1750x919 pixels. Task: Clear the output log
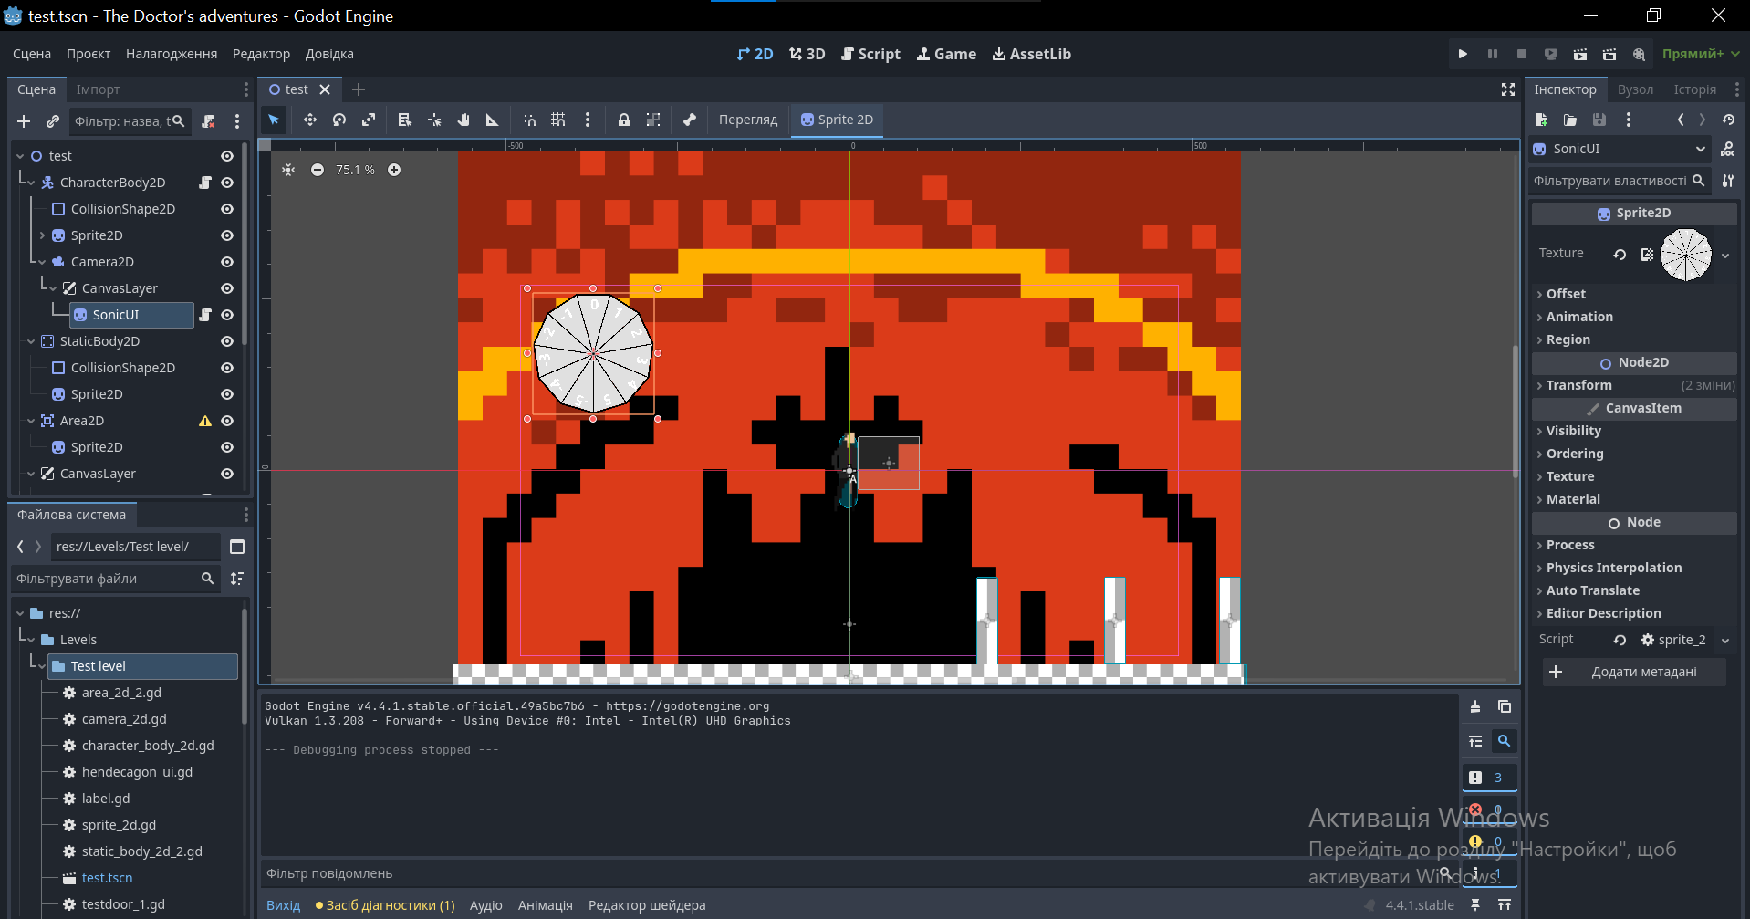coord(1475,707)
